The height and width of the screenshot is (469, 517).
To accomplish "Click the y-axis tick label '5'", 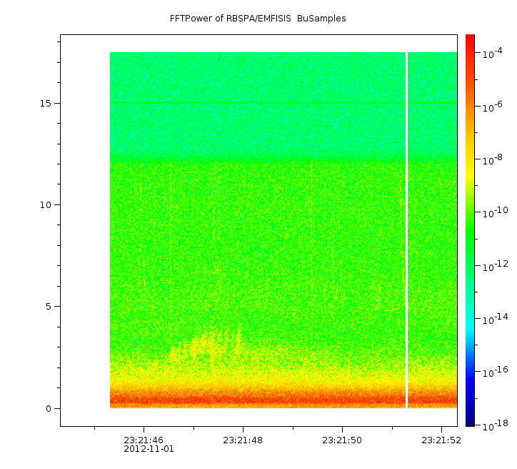I will 49,307.
